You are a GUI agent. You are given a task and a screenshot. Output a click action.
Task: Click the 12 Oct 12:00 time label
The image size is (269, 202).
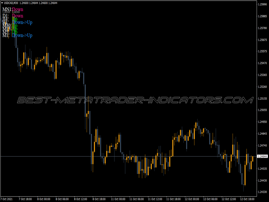(x=229, y=199)
